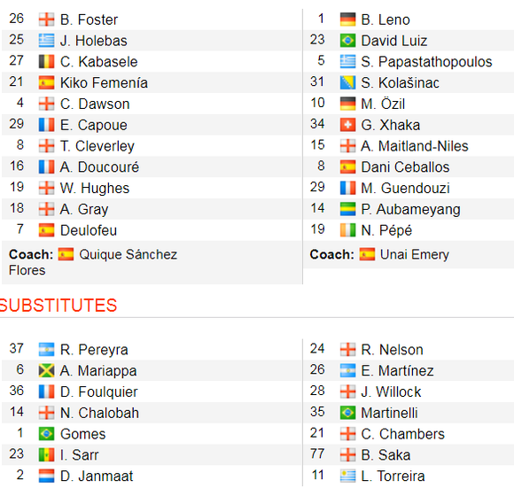This screenshot has height=496, width=514.
Task: Open player S. Papastathopoulos
Action: (x=426, y=62)
